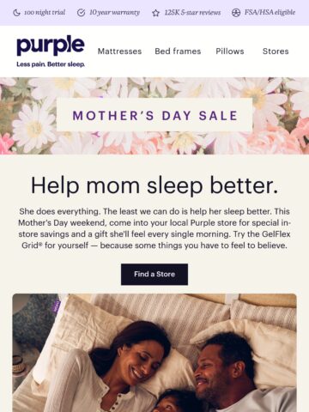Open the family in bed photo
Image resolution: width=309 pixels, height=412 pixels.
click(x=154, y=353)
